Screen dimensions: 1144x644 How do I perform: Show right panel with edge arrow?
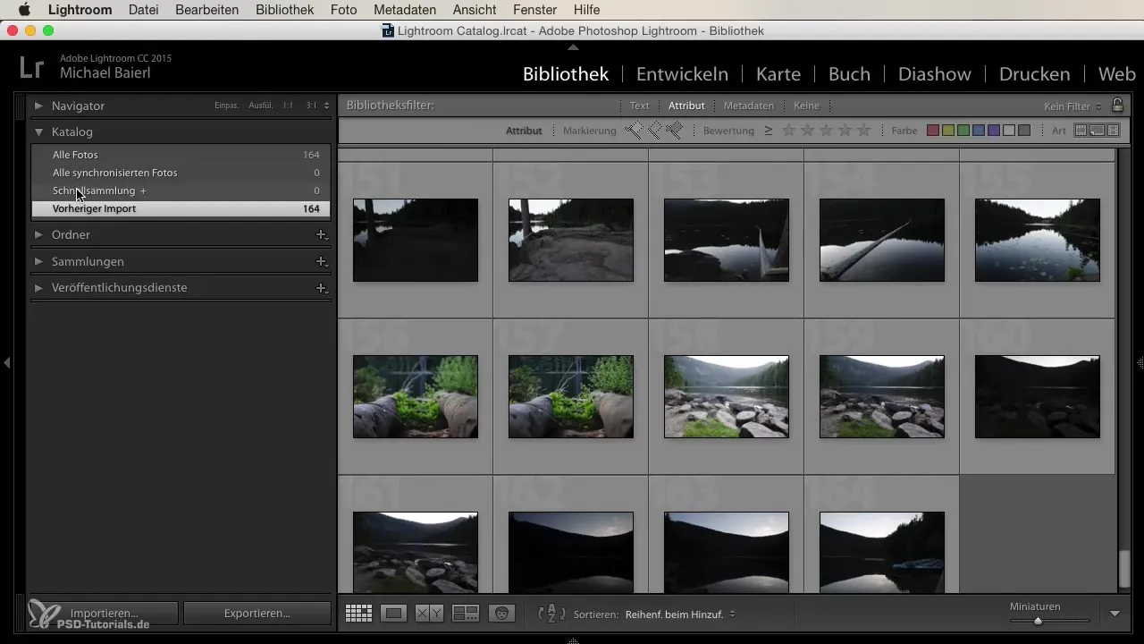(x=1140, y=362)
